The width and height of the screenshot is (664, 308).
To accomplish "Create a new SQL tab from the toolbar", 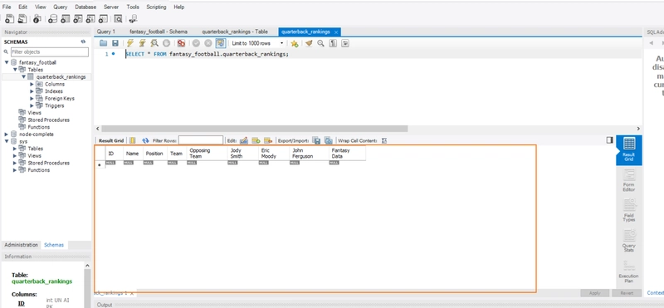I will (9, 18).
